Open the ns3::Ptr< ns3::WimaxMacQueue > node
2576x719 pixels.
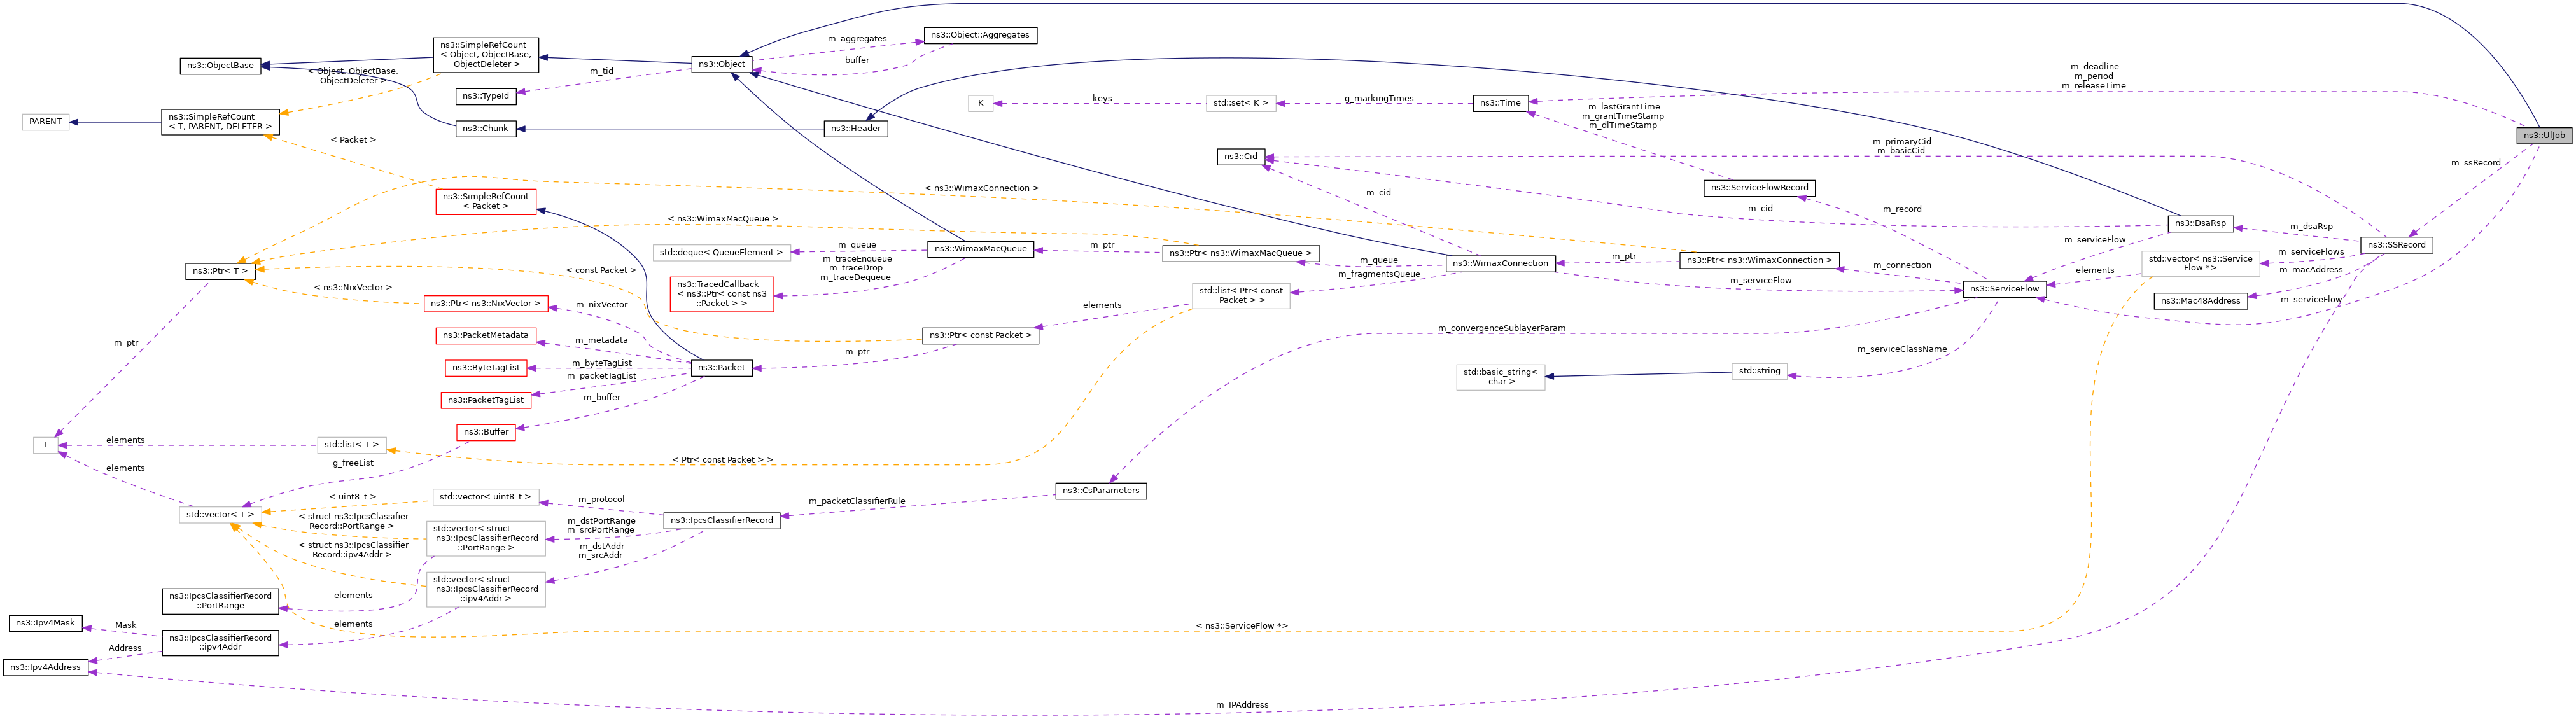point(1241,253)
